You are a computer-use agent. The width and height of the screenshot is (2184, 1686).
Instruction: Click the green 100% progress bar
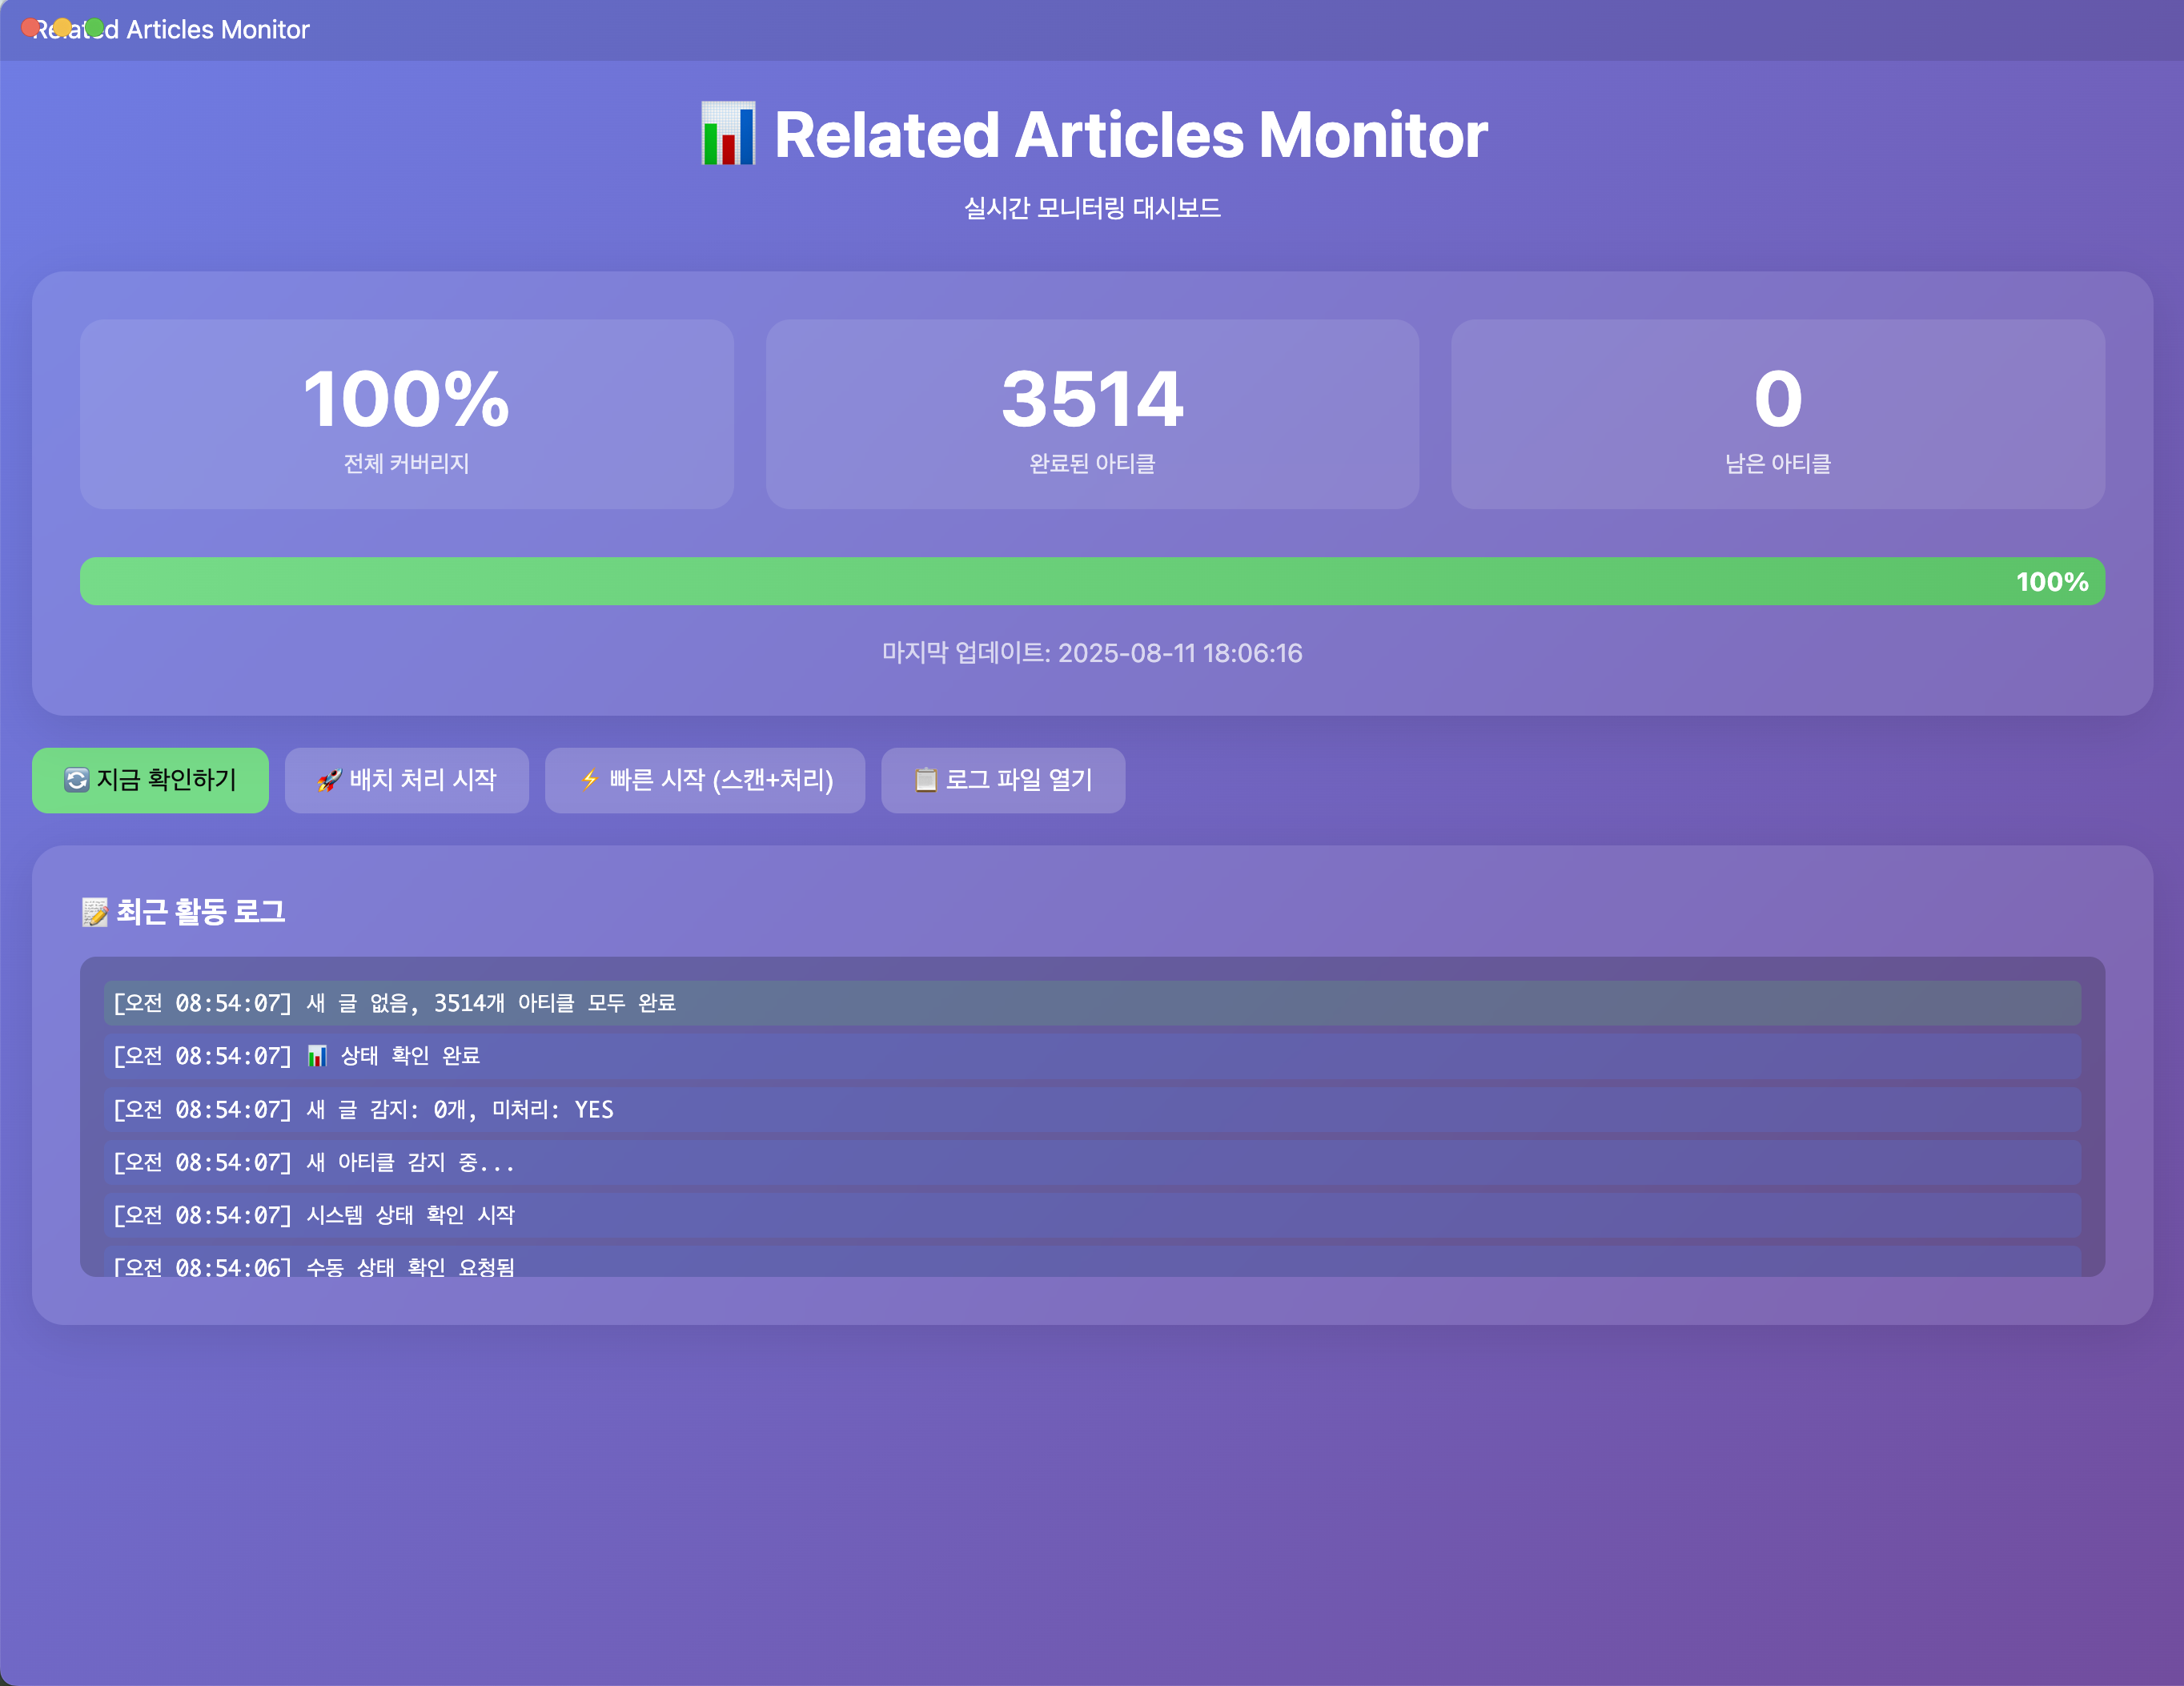(1092, 581)
